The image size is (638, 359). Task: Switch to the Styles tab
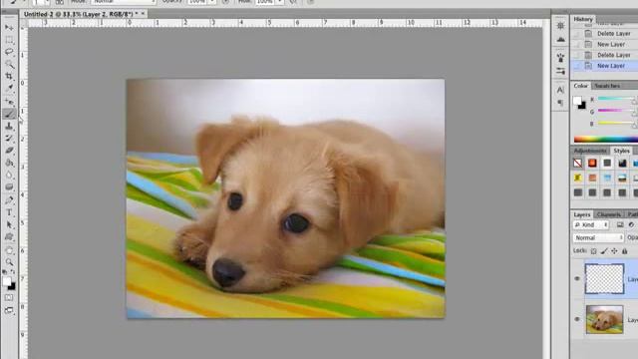(x=621, y=151)
